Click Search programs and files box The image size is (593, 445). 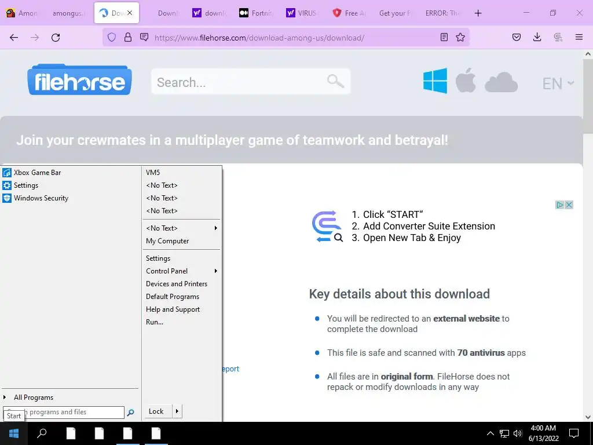click(64, 413)
